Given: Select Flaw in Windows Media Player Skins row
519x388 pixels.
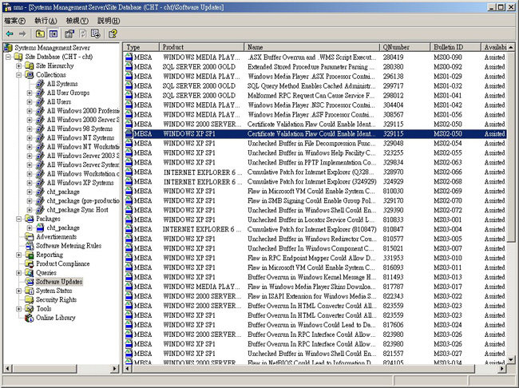Looking at the screenshot, I should pyautogui.click(x=315, y=287).
